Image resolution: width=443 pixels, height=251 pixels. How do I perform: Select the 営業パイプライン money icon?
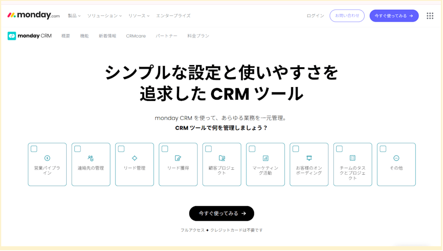pyautogui.click(x=47, y=157)
